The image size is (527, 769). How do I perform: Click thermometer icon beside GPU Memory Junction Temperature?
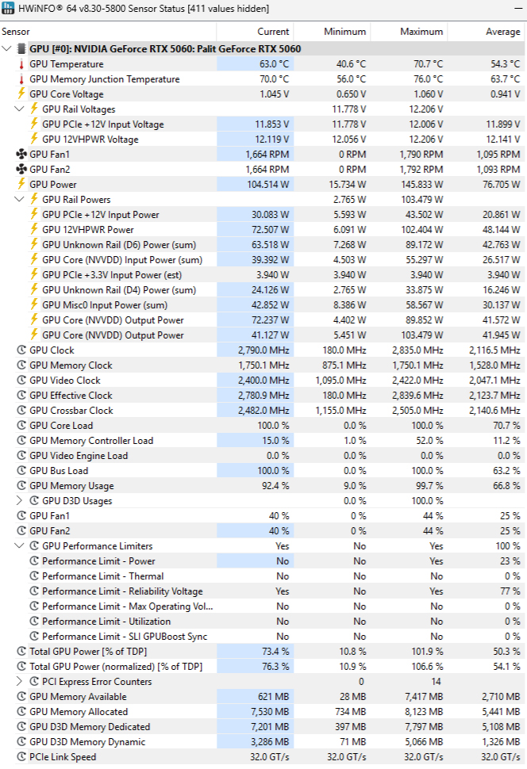(21, 79)
